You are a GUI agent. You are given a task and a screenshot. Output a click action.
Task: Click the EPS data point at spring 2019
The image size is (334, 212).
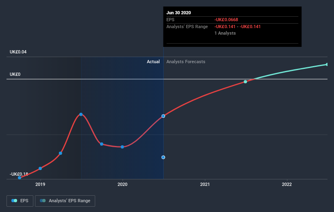61,153
